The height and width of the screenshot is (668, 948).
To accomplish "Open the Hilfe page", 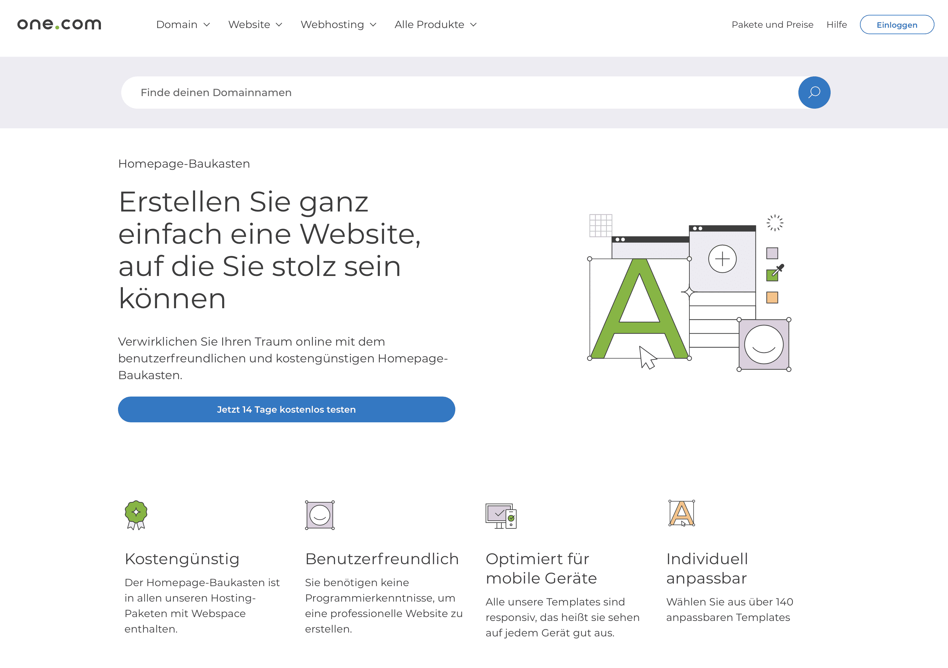I will 836,25.
